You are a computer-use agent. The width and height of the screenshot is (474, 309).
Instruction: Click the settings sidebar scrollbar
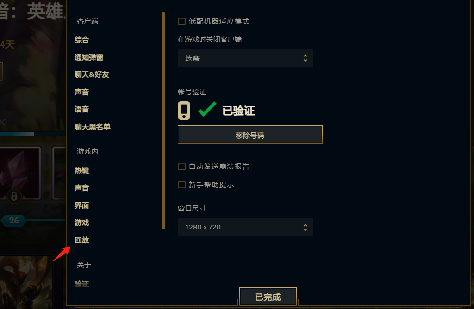pos(163,120)
